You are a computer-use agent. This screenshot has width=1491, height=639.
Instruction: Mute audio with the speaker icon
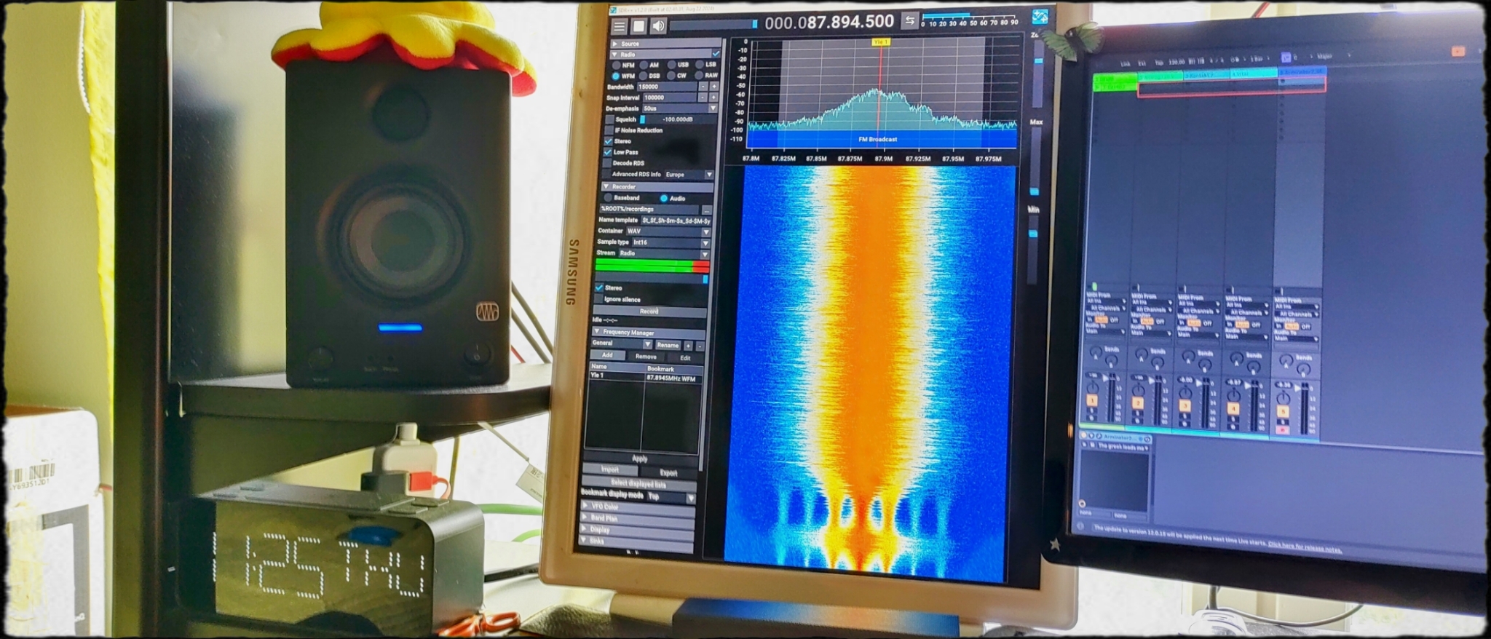pyautogui.click(x=658, y=26)
